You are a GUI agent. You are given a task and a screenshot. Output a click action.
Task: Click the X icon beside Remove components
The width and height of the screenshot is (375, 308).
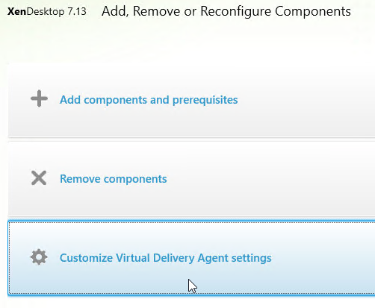[x=39, y=178]
